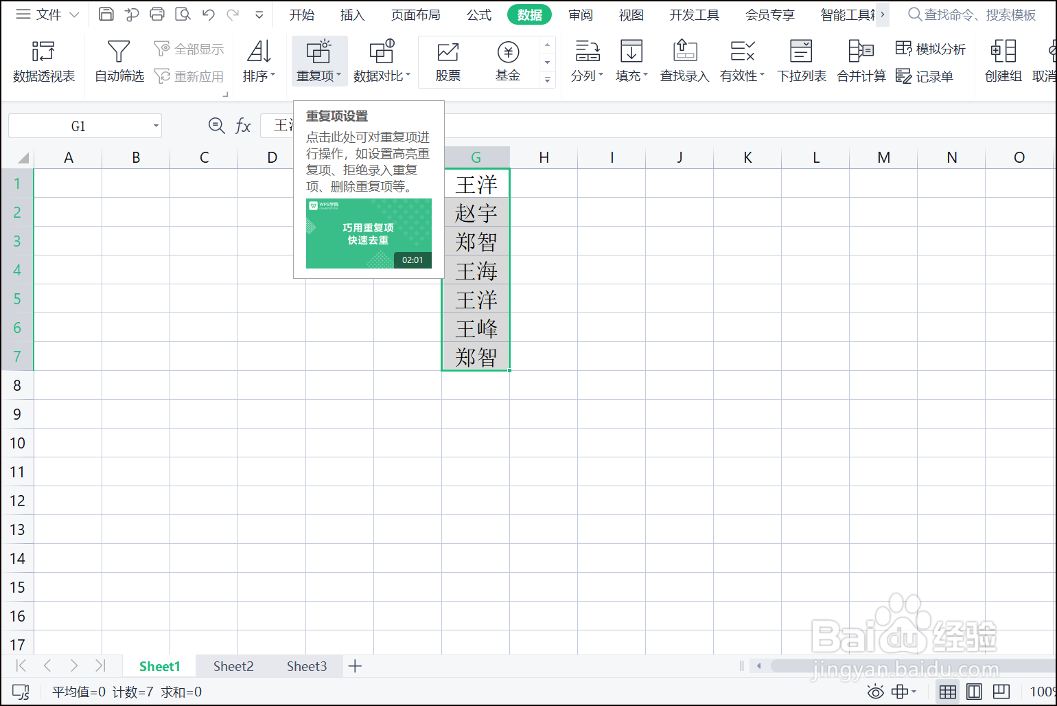Open the 数据透视表 pivot table tool

tap(44, 61)
